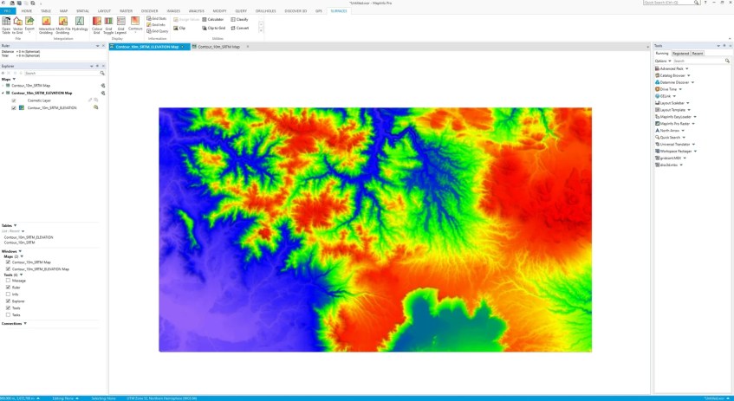734x401 pixels.
Task: Select the Clip utility
Action: pos(179,28)
